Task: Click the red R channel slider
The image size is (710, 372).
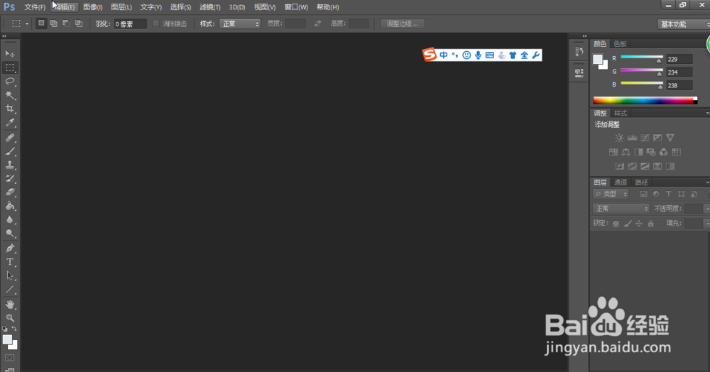Action: pos(642,57)
